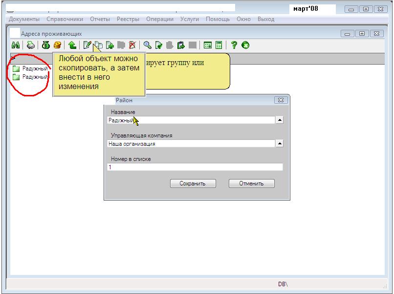The width and height of the screenshot is (394, 294).
Task: Click the printer icon in toolbar
Action: 31,45
